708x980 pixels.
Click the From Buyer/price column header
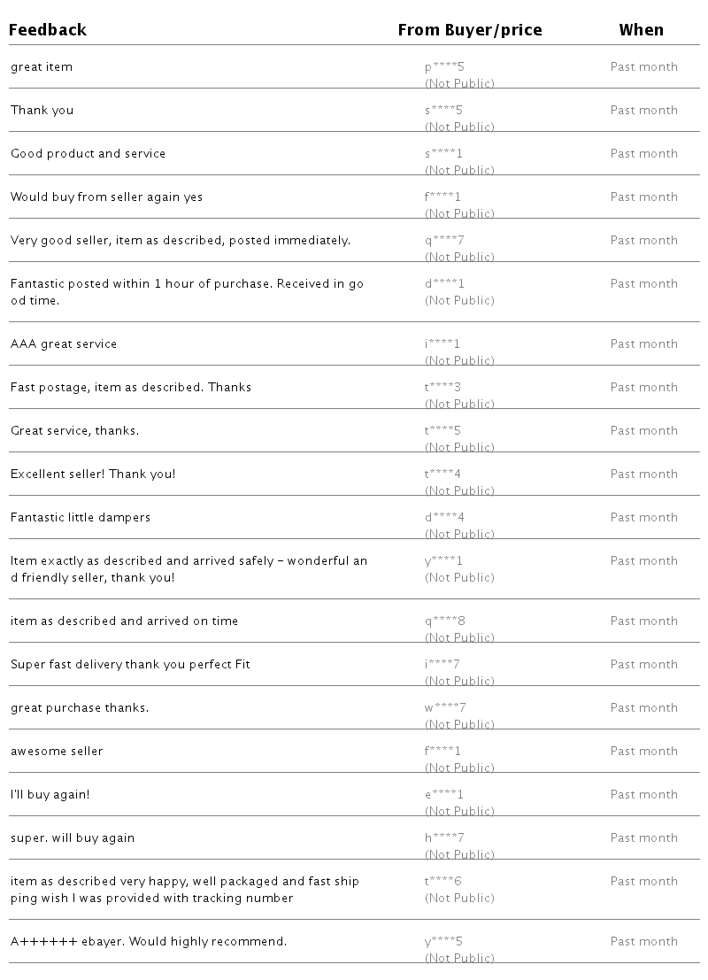470,29
